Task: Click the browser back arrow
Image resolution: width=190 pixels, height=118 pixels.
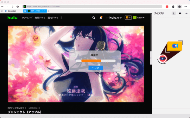Action: tap(2, 7)
